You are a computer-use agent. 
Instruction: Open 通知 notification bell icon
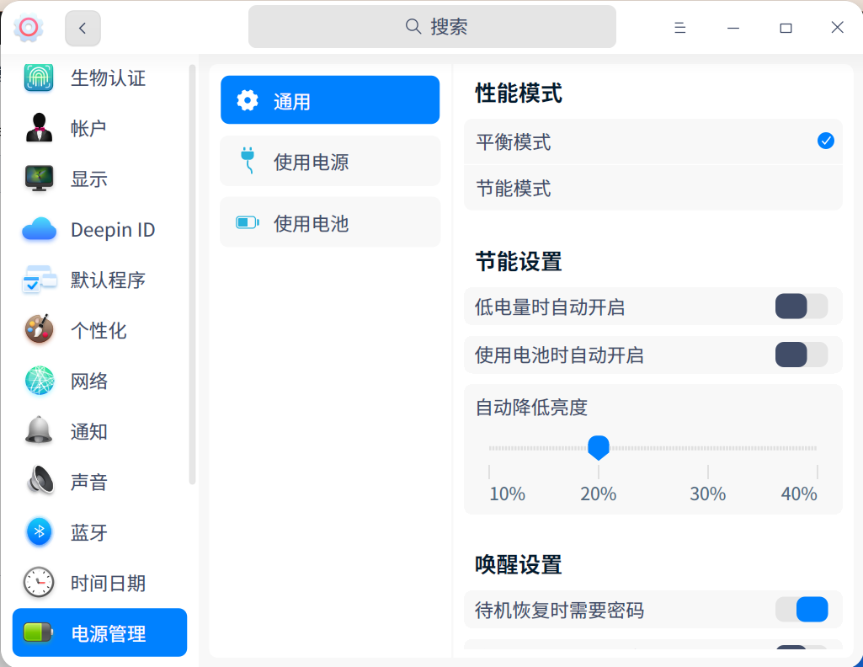point(38,431)
